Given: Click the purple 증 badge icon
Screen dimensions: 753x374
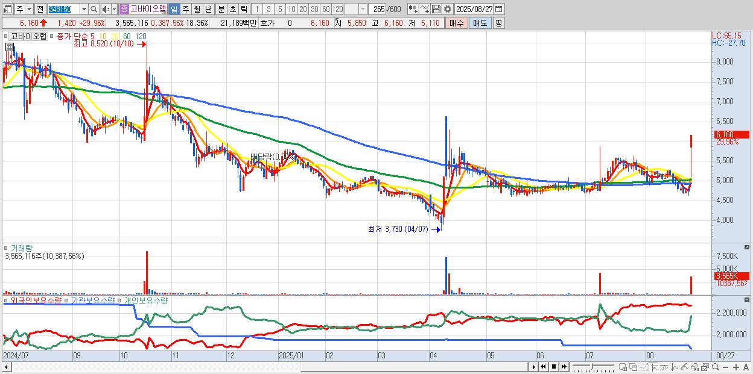Looking at the screenshot, I should [x=124, y=9].
